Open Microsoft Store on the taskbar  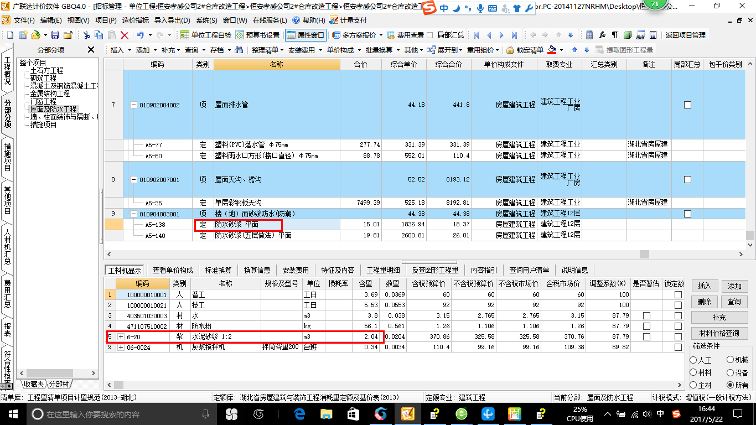(353, 413)
